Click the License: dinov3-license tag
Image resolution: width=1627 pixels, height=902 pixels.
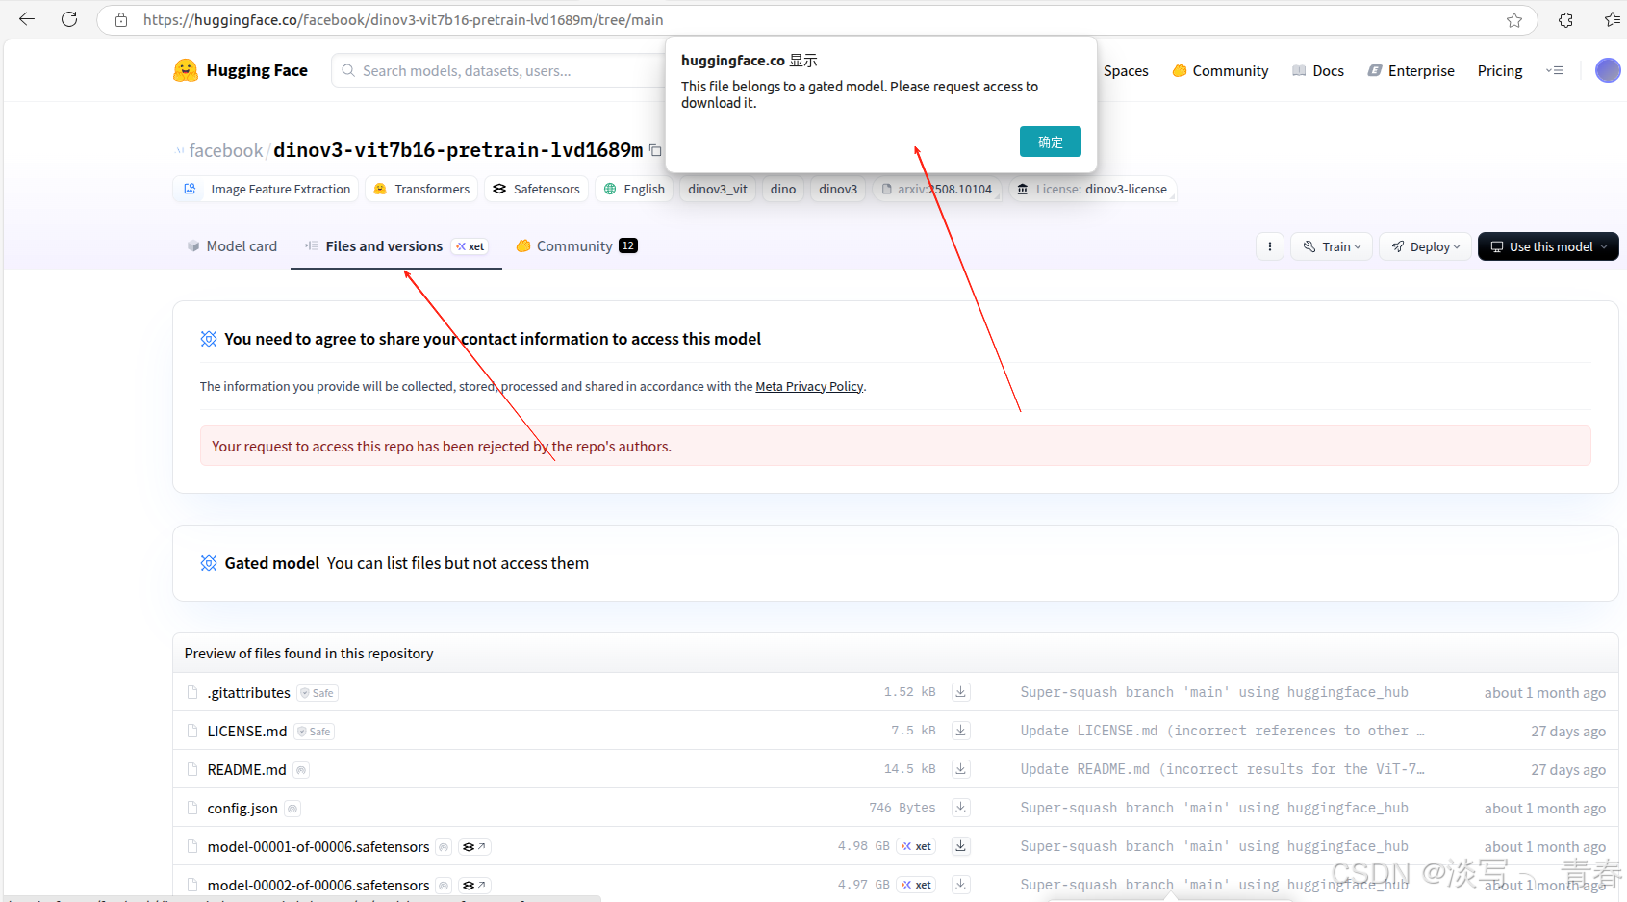pos(1092,189)
